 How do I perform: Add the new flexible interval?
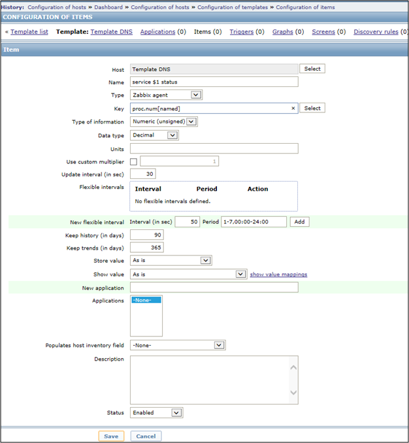point(299,222)
